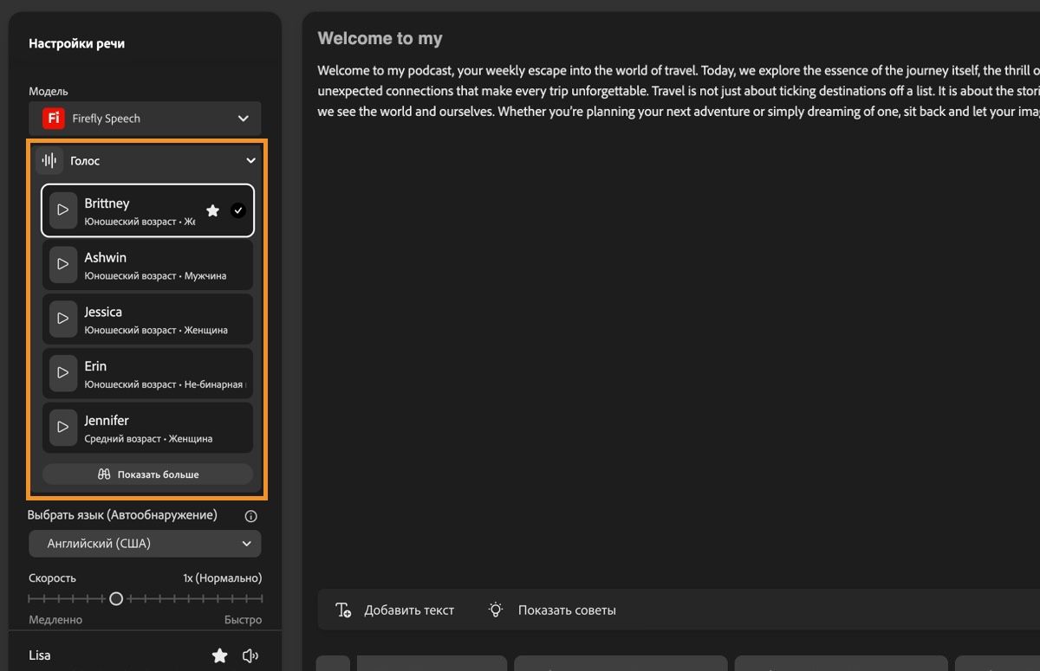Click the Welcome to my title field
Image resolution: width=1040 pixels, height=671 pixels.
[x=380, y=39]
